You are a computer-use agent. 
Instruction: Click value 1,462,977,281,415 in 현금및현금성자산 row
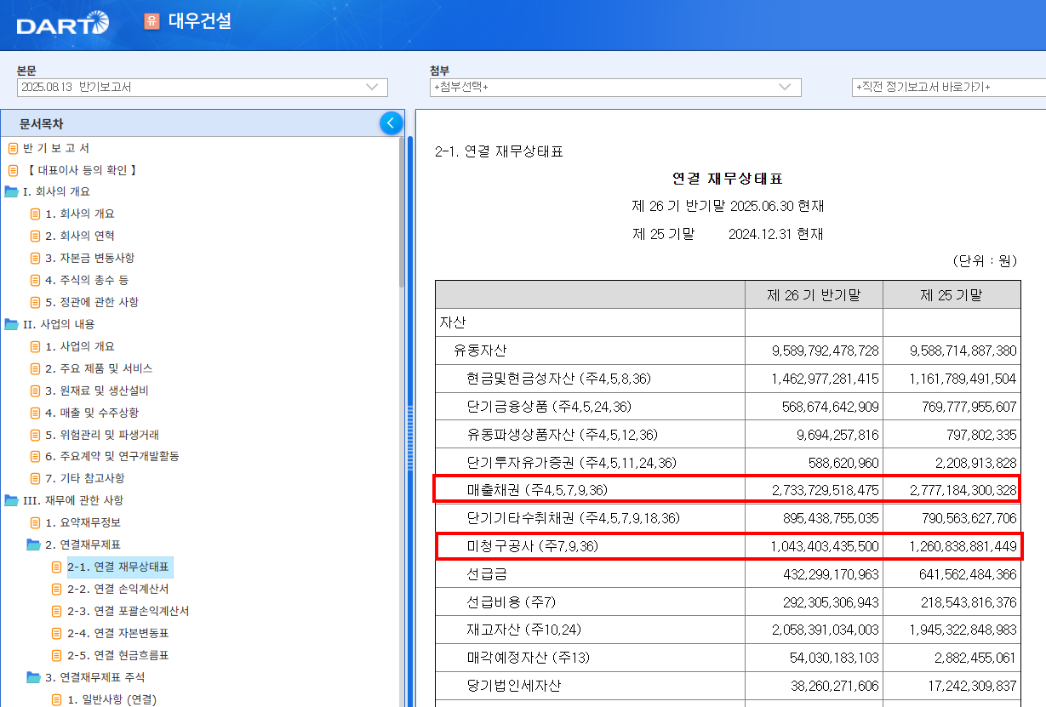click(x=826, y=379)
